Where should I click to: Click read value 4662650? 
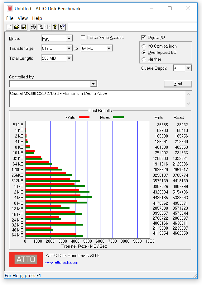(x=180, y=233)
